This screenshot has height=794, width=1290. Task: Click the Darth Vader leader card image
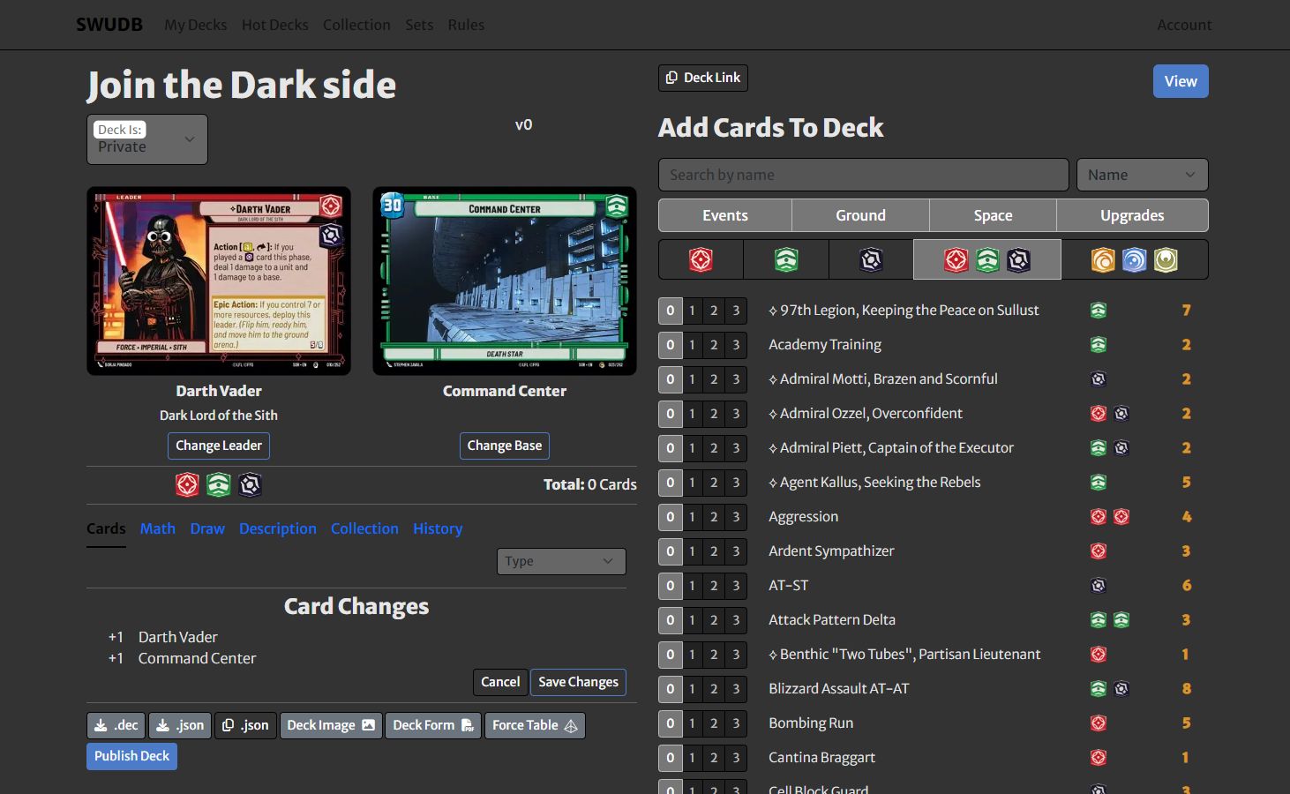point(219,281)
